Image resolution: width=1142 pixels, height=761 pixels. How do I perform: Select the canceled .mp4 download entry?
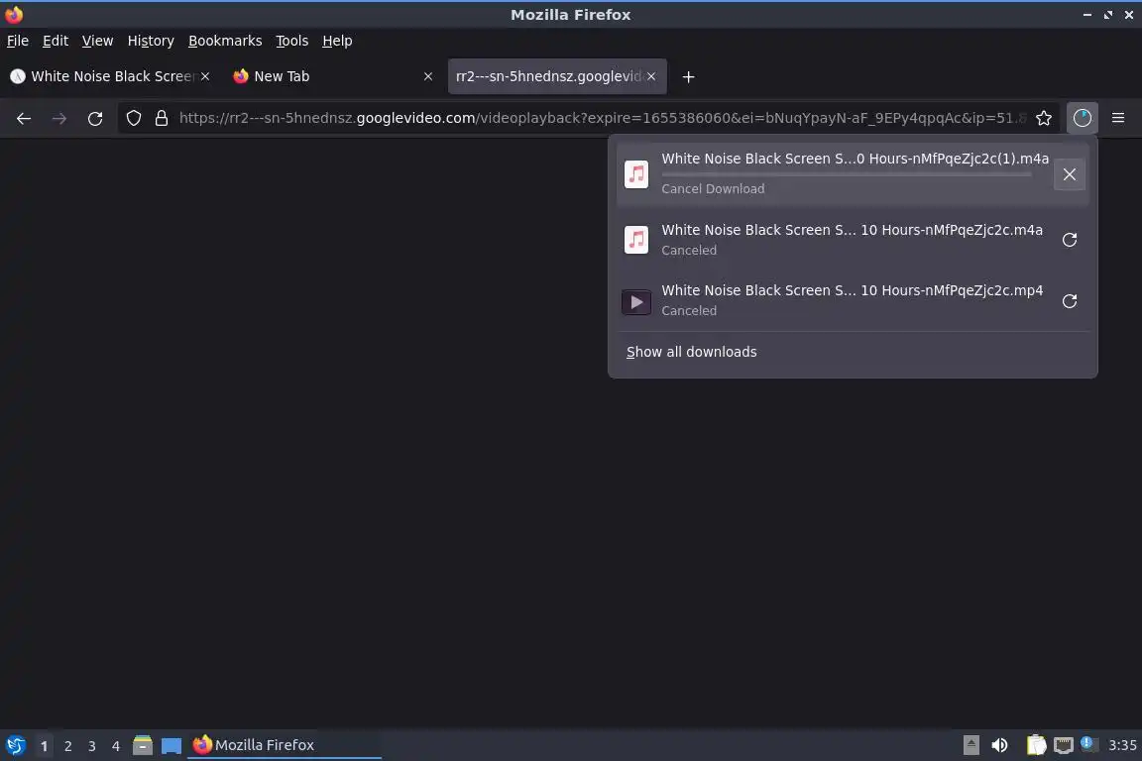[853, 301]
